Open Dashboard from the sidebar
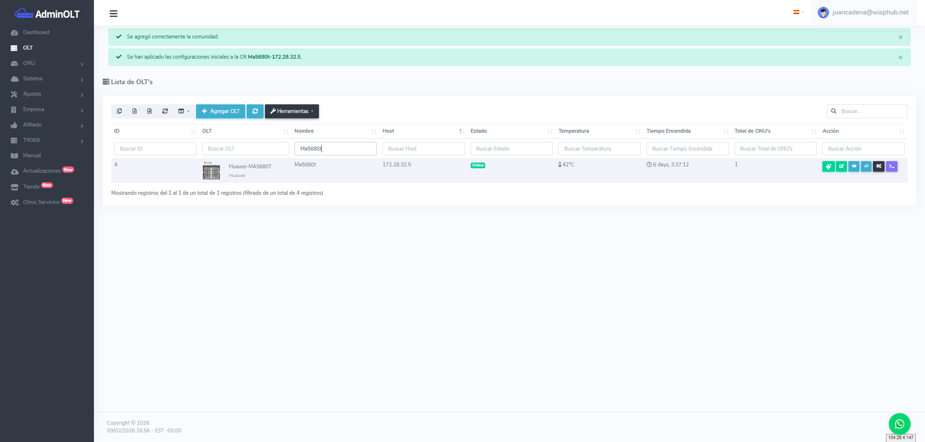 pos(36,32)
